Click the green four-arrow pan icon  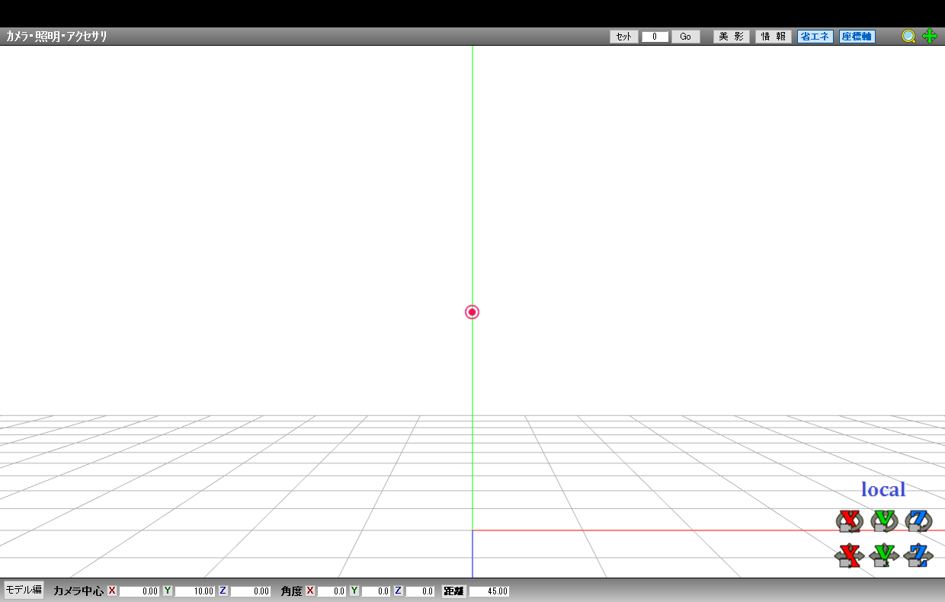point(930,37)
